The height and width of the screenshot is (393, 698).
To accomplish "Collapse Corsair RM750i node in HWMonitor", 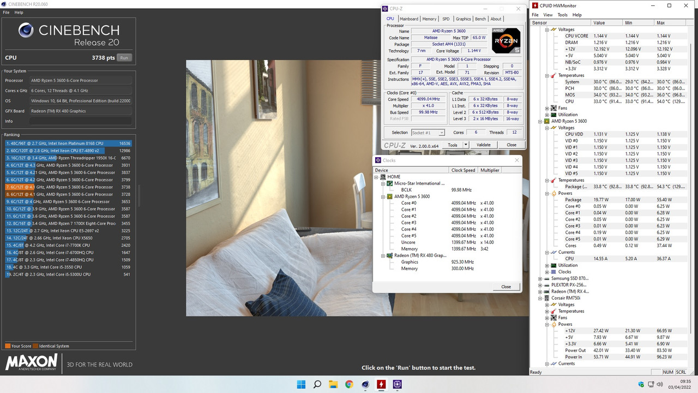I will click(540, 298).
